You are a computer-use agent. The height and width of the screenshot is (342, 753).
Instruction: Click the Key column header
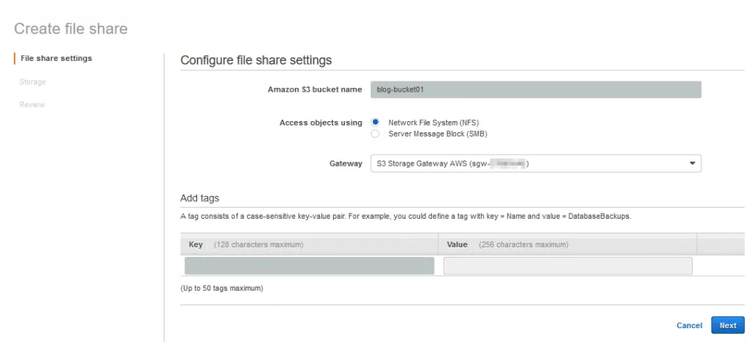click(196, 244)
